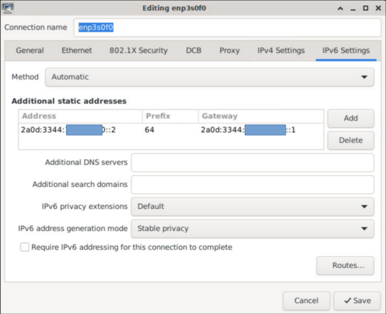Select the Ethernet tab
This screenshot has height=314, width=386.
(x=76, y=51)
